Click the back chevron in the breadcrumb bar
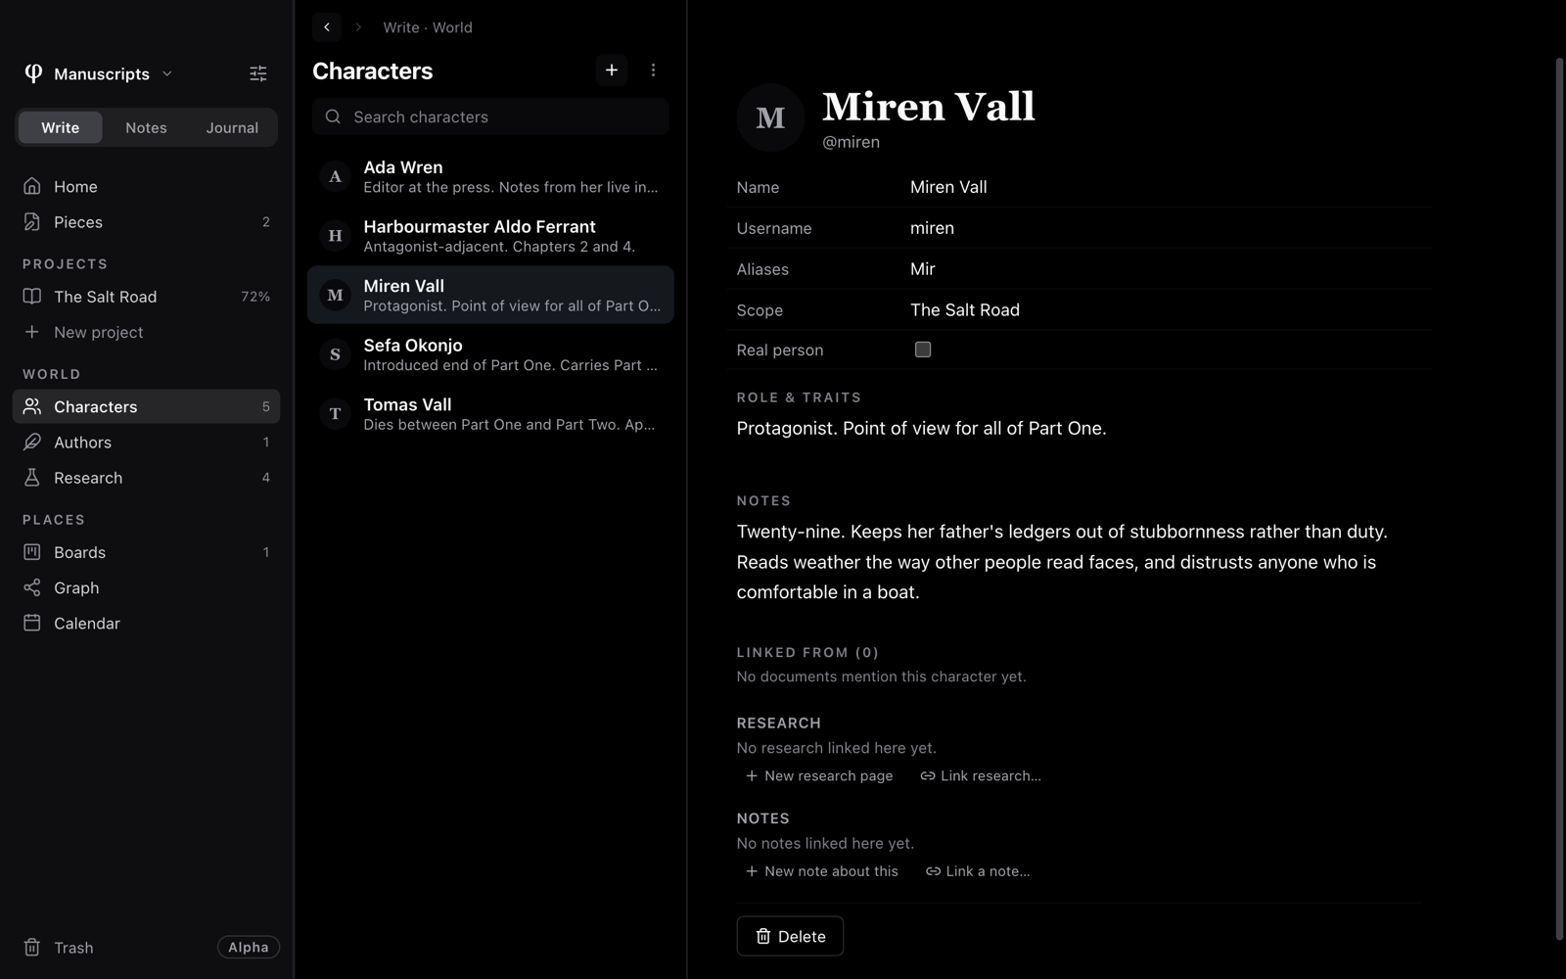The image size is (1566, 979). tap(327, 27)
